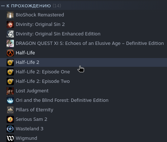The image size is (167, 142).
Task: Click the Divinity: Original Sin 2 icon
Action: (x=10, y=24)
